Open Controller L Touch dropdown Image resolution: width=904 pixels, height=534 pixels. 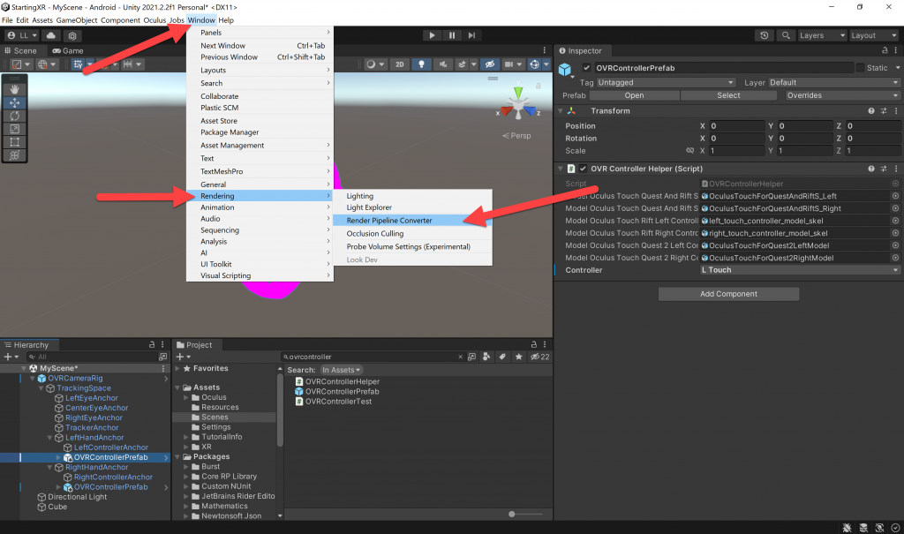point(800,270)
